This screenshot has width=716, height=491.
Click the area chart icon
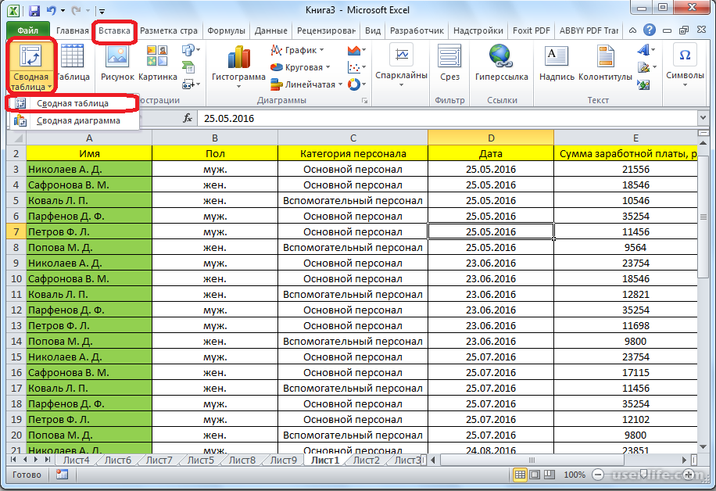(x=354, y=50)
